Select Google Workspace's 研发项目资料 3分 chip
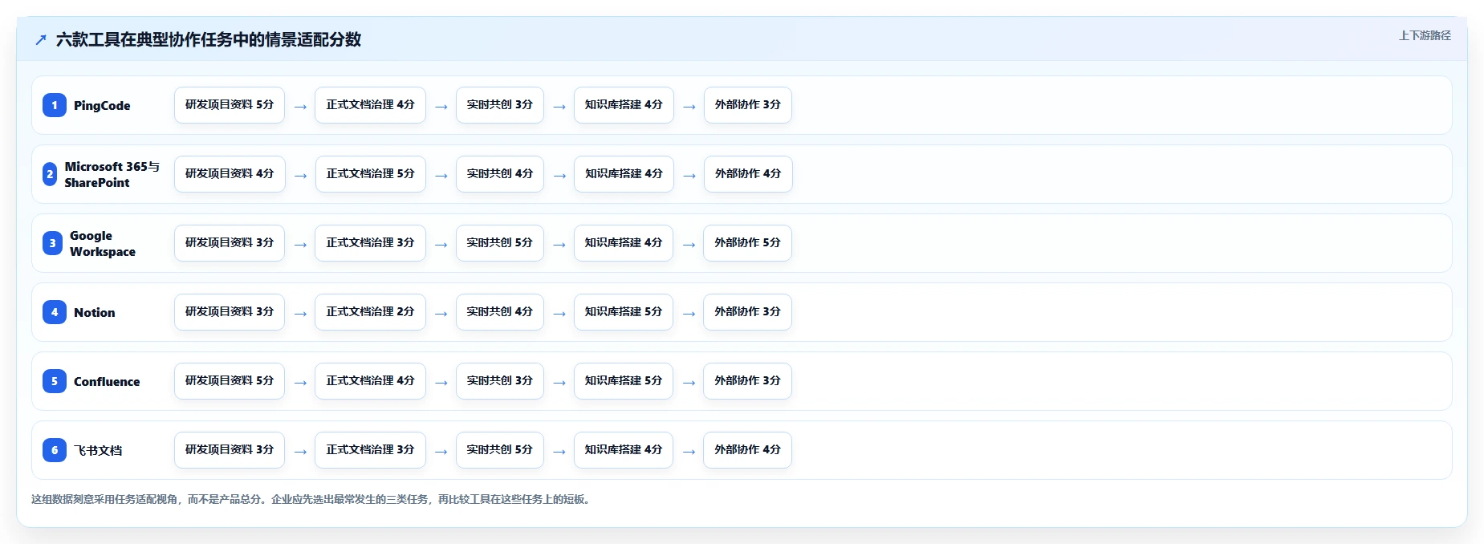 [230, 243]
